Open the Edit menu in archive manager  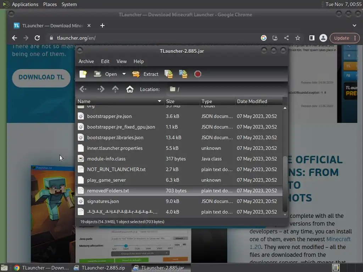105,61
